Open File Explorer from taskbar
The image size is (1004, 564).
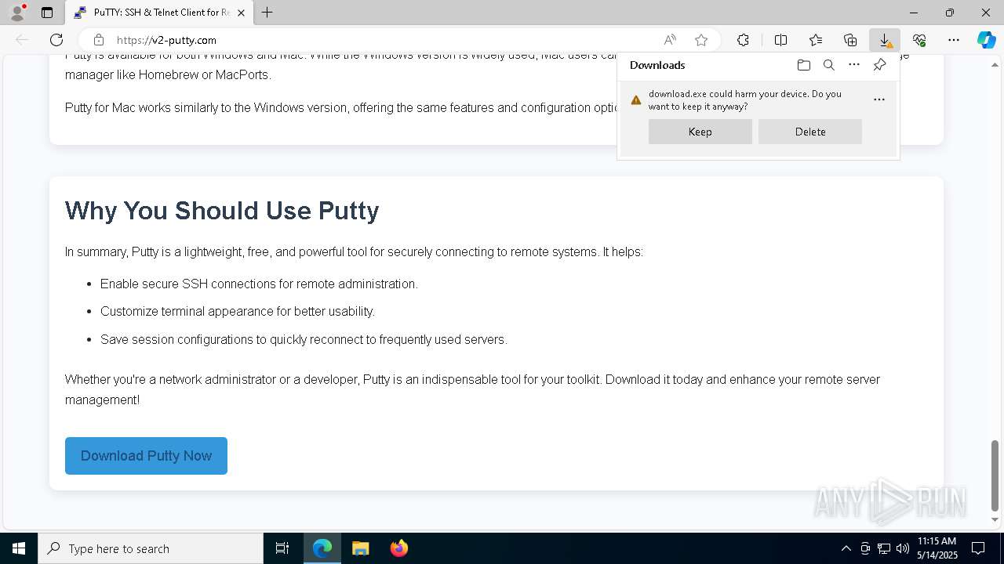[x=361, y=548]
